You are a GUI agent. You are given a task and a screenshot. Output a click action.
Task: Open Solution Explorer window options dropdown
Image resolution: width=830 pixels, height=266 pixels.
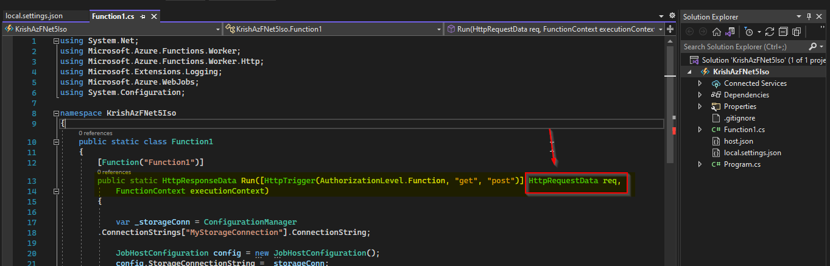[799, 16]
